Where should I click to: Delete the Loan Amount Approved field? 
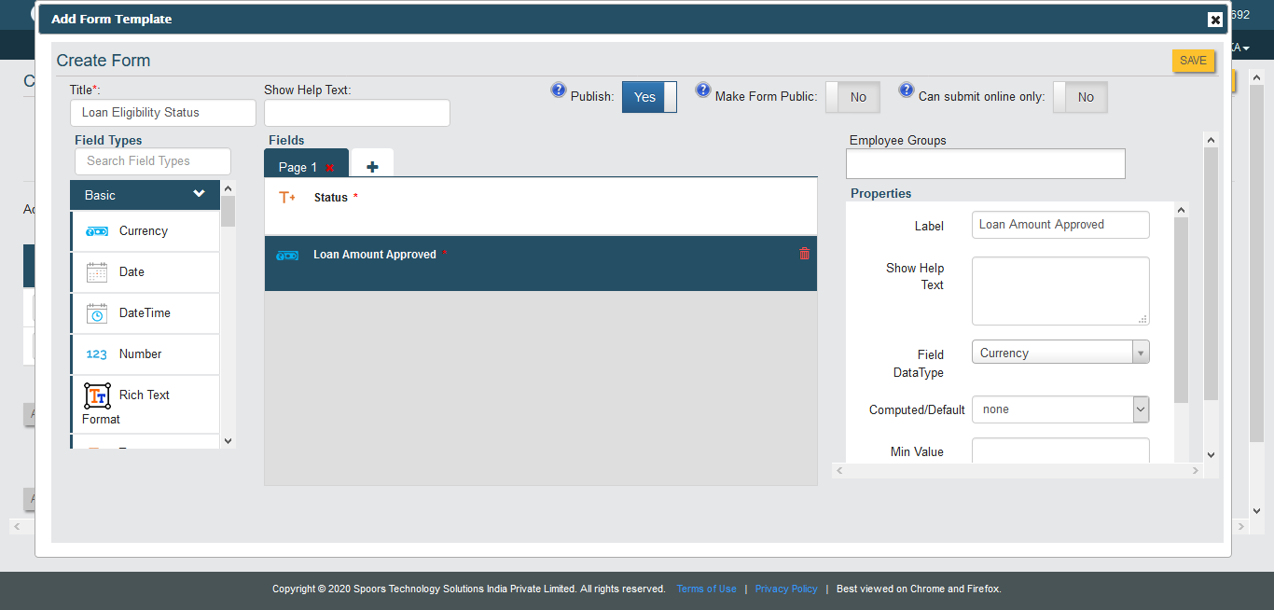tap(804, 254)
